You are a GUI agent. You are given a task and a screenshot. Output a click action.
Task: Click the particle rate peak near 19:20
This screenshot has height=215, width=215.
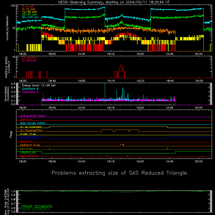click(x=121, y=66)
